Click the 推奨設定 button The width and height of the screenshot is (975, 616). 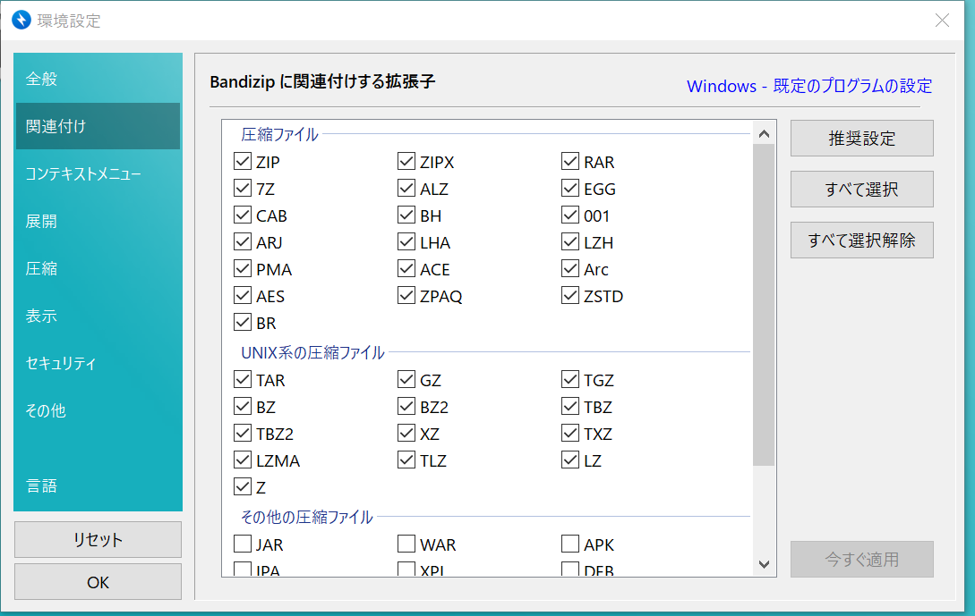[x=862, y=138]
